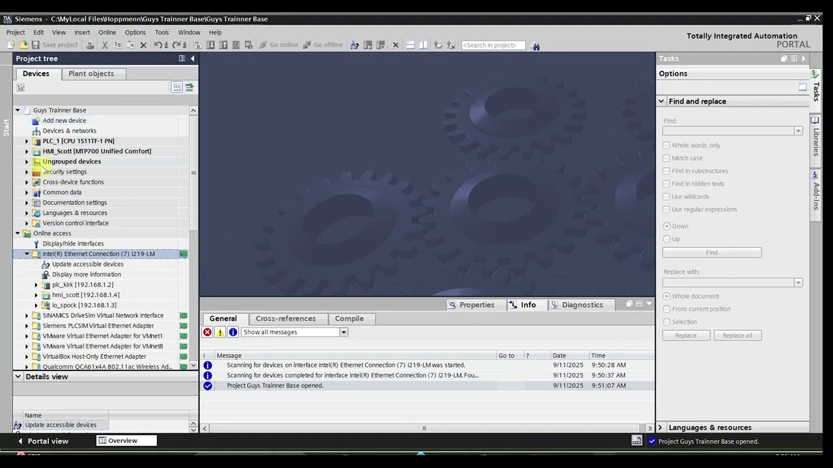Open the Online menu
Viewport: 833px width, 468px height.
pyautogui.click(x=107, y=32)
